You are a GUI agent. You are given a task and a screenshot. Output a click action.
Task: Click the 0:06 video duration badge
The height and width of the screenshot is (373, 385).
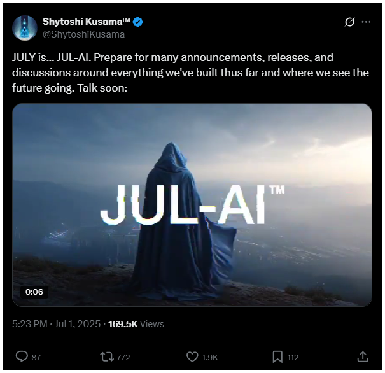click(34, 292)
